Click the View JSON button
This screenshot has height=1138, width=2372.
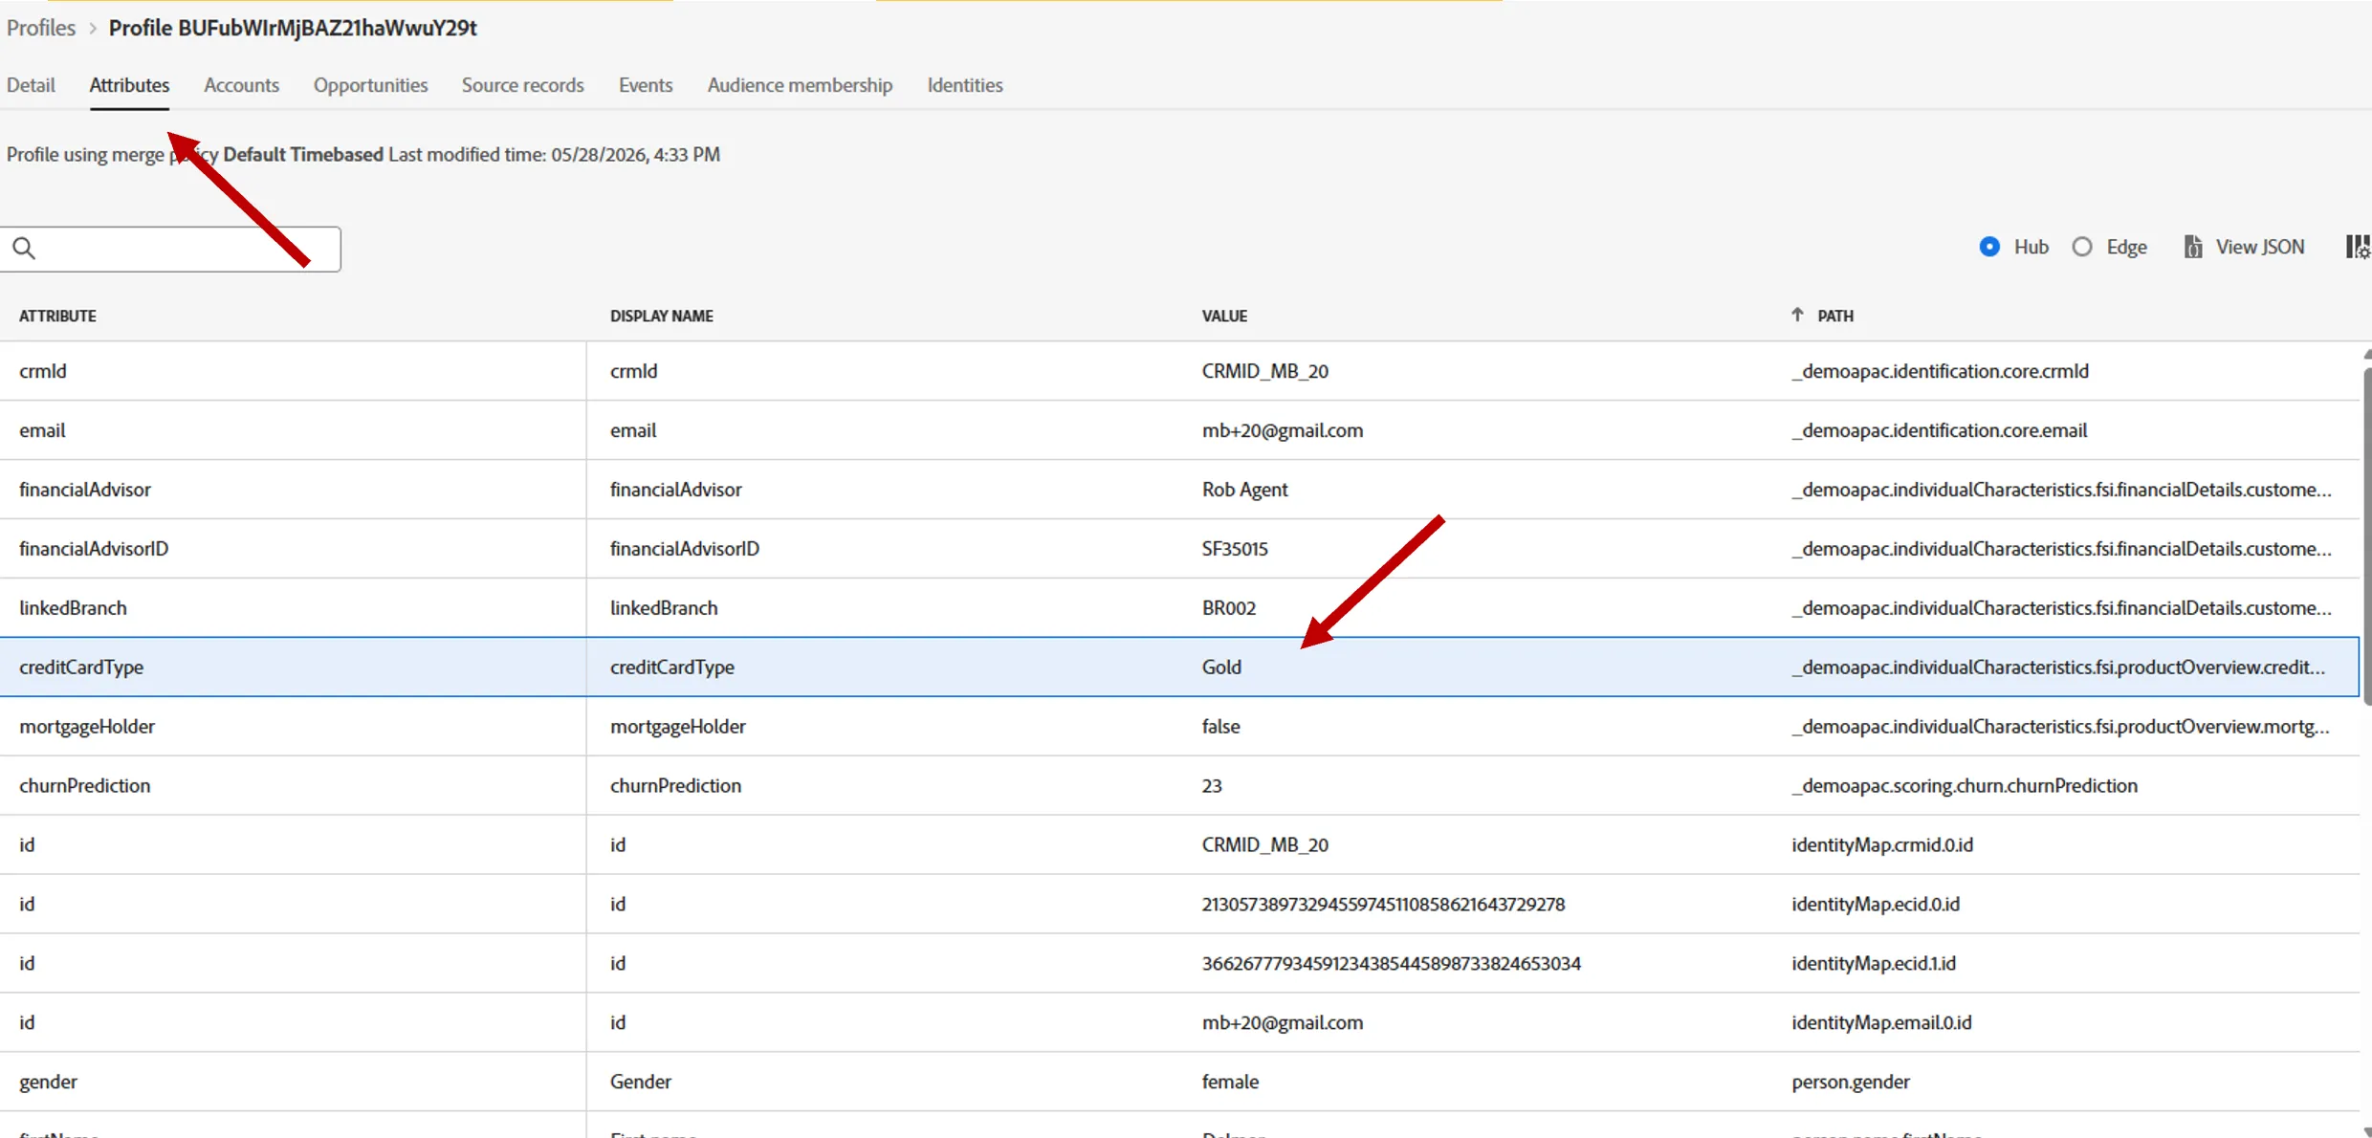(x=2245, y=247)
